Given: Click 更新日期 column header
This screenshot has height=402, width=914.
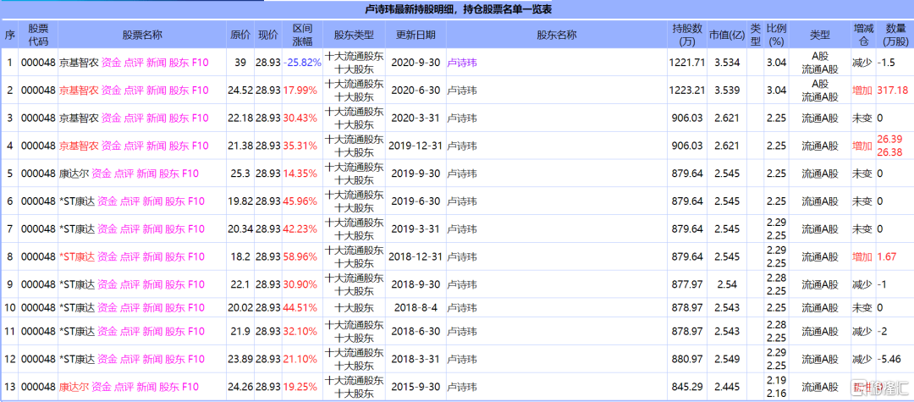Looking at the screenshot, I should [415, 35].
